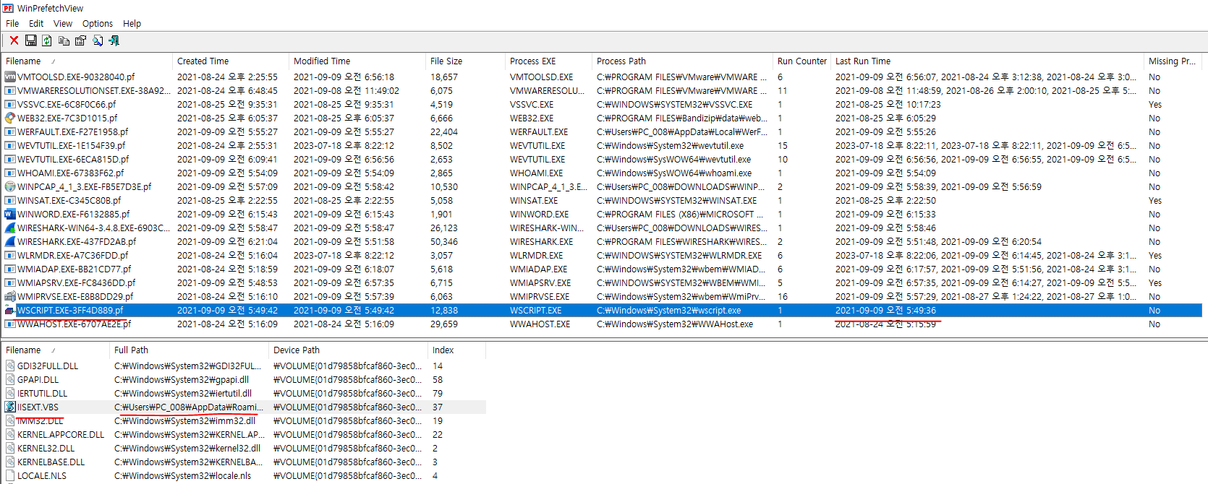Click the WIRESHARK-WIN64 installer file icon
The width and height of the screenshot is (1208, 484).
10,228
